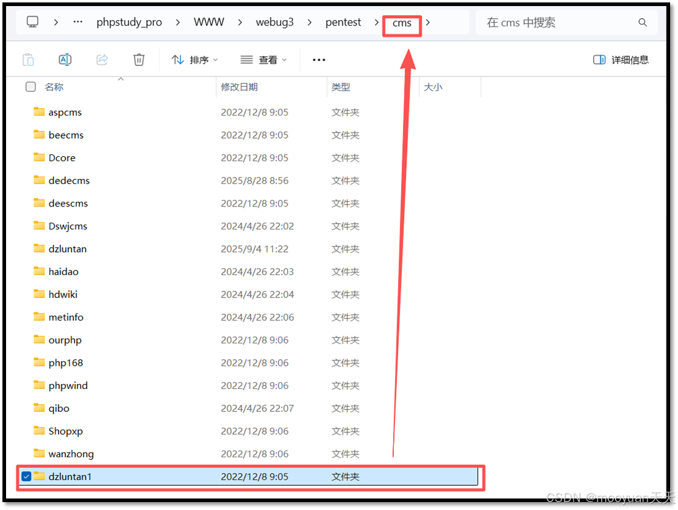Sort by the 类型 column header

click(341, 87)
